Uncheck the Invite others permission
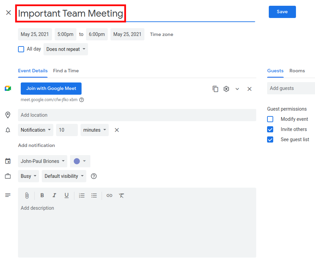 (x=270, y=129)
